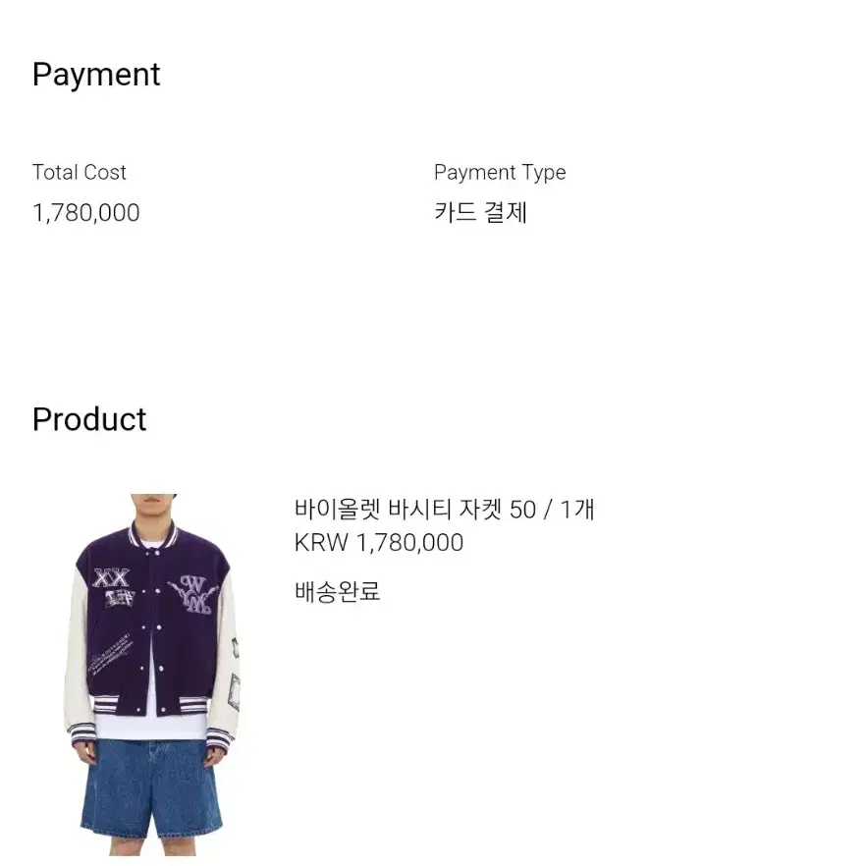Click the product name 바이올렛 바시티 자켓 50
Image resolution: width=866 pixels, height=866 pixels.
(414, 510)
